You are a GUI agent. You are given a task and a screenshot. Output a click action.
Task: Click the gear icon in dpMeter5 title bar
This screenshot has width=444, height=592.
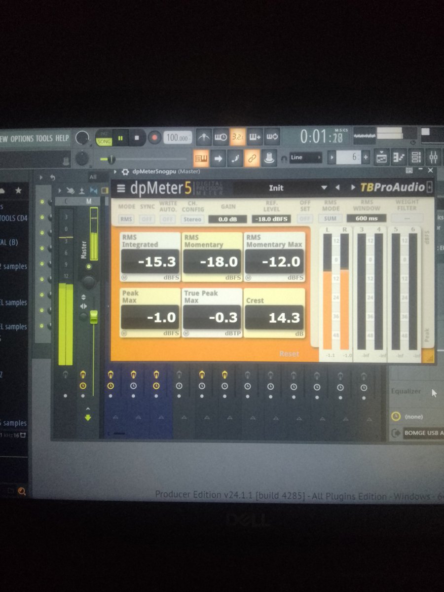(x=125, y=172)
